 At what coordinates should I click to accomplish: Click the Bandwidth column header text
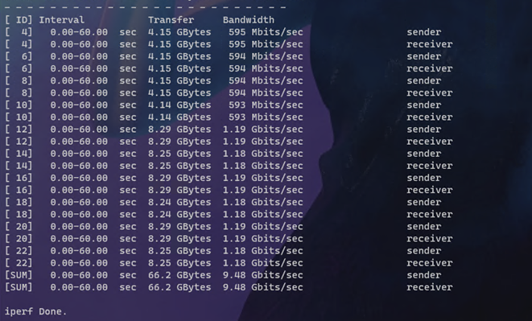pyautogui.click(x=249, y=20)
